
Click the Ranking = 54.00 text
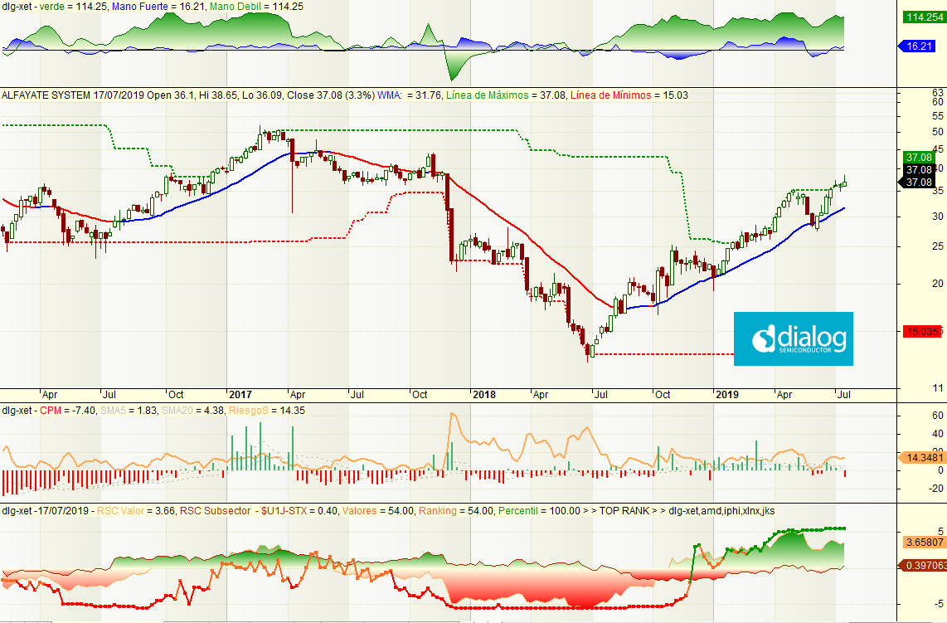456,511
